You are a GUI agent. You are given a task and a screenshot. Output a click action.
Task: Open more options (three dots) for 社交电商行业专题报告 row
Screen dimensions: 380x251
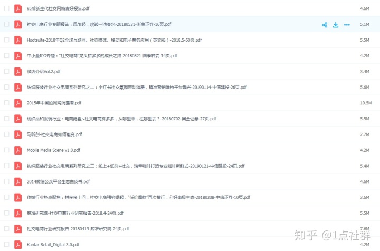click(347, 25)
